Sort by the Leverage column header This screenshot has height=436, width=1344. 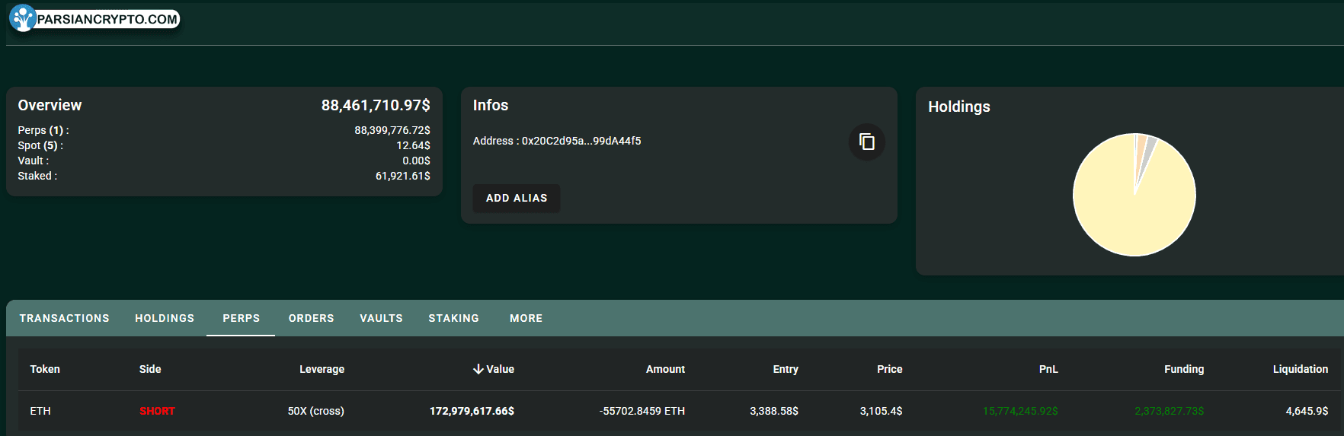click(x=322, y=369)
